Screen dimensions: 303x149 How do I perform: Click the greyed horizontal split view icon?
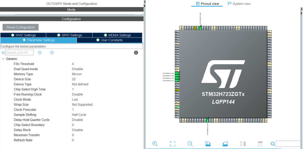pyautogui.click(x=260, y=144)
